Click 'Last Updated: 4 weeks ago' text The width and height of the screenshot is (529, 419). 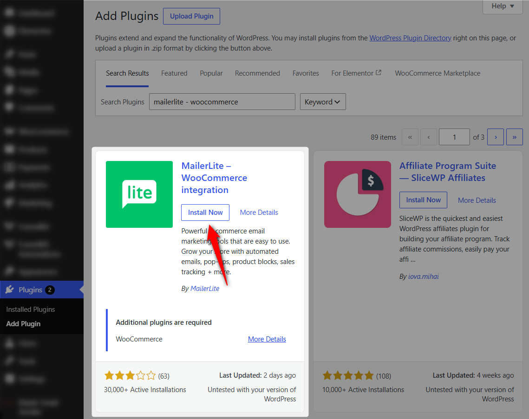[x=473, y=375]
